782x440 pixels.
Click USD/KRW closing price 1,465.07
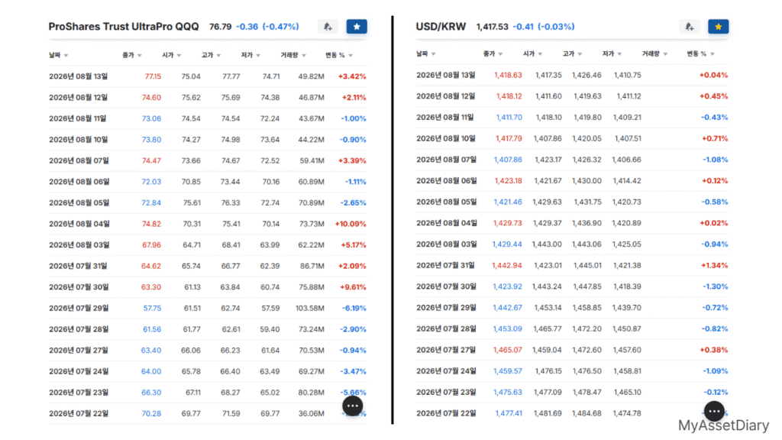pos(508,350)
